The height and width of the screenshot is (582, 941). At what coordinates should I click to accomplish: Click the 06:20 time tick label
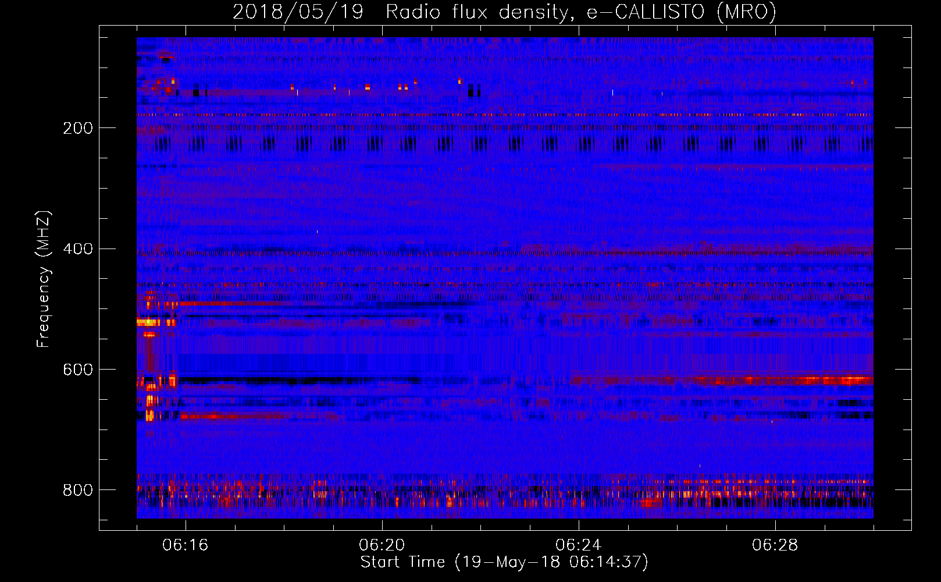382,545
